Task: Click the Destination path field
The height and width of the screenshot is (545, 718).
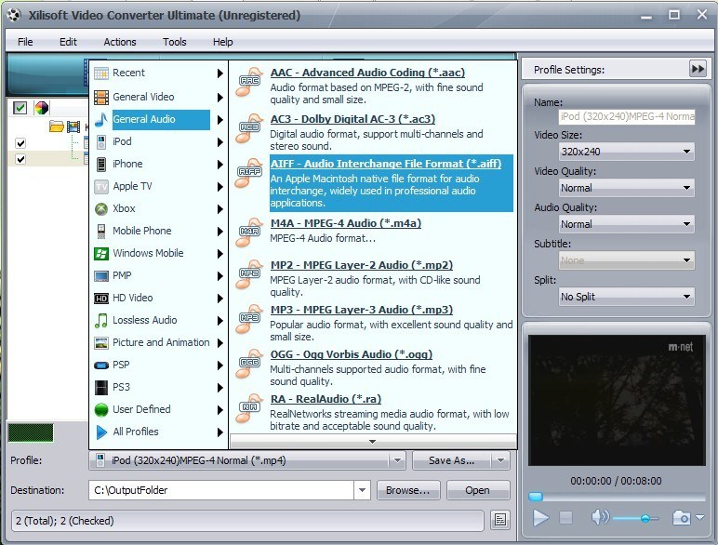Action: (x=221, y=490)
